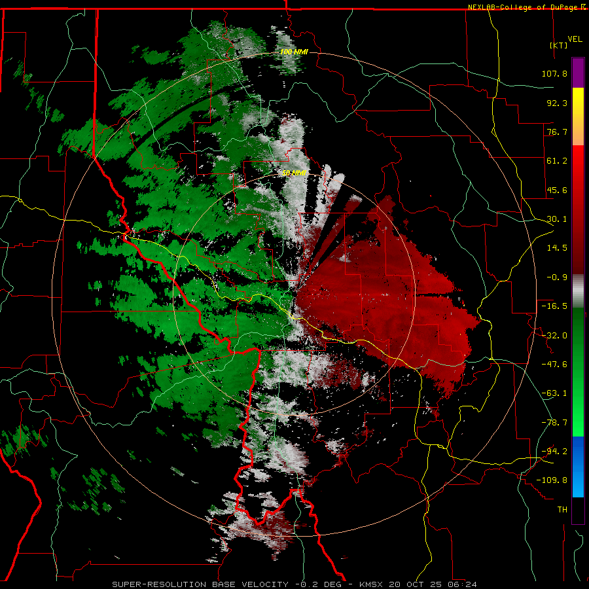Click the 50 NMI range ring label
The width and height of the screenshot is (589, 589).
pos(294,173)
